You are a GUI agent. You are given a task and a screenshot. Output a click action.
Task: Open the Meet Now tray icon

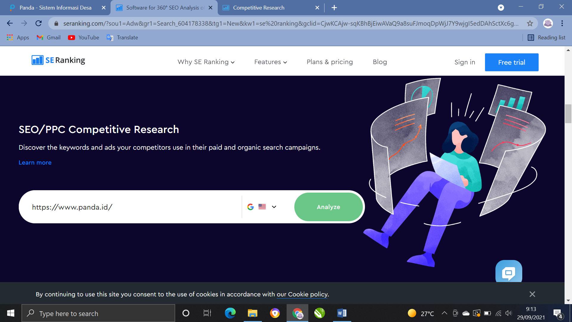[455, 313]
